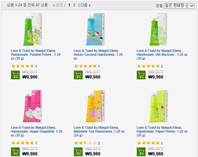Click the 다음 next page link
This screenshot has height=157, width=198.
[85, 5]
